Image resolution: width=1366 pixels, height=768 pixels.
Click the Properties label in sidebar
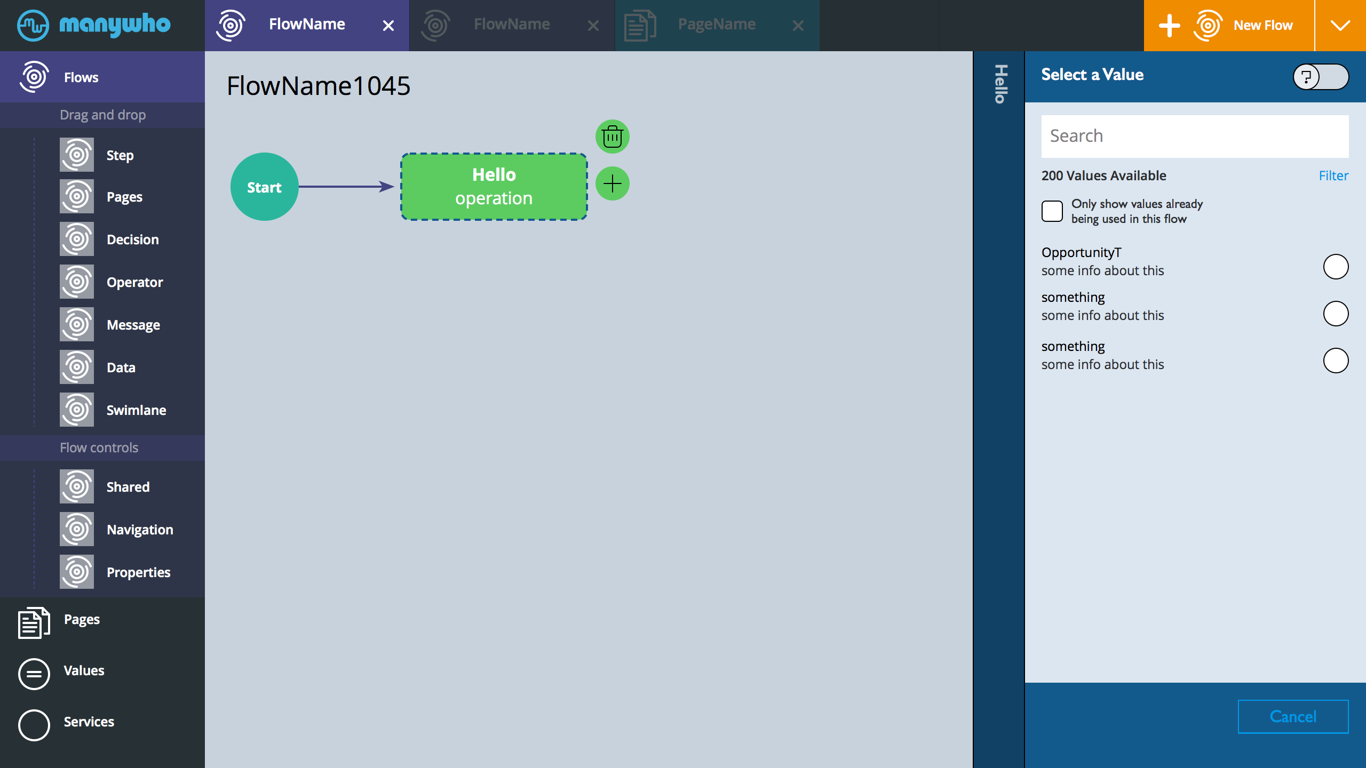point(138,572)
